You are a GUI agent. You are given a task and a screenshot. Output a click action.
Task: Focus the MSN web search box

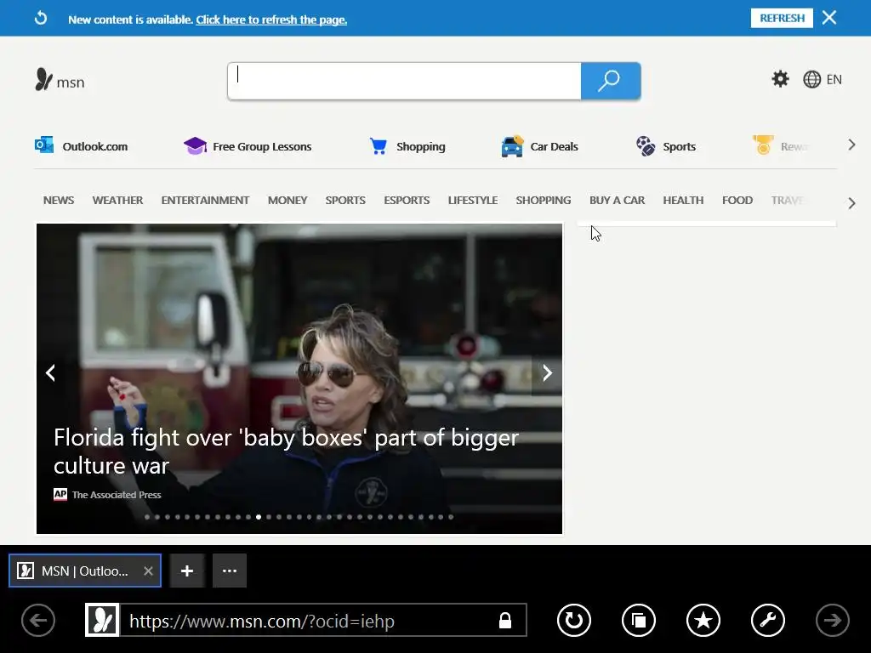click(x=404, y=81)
